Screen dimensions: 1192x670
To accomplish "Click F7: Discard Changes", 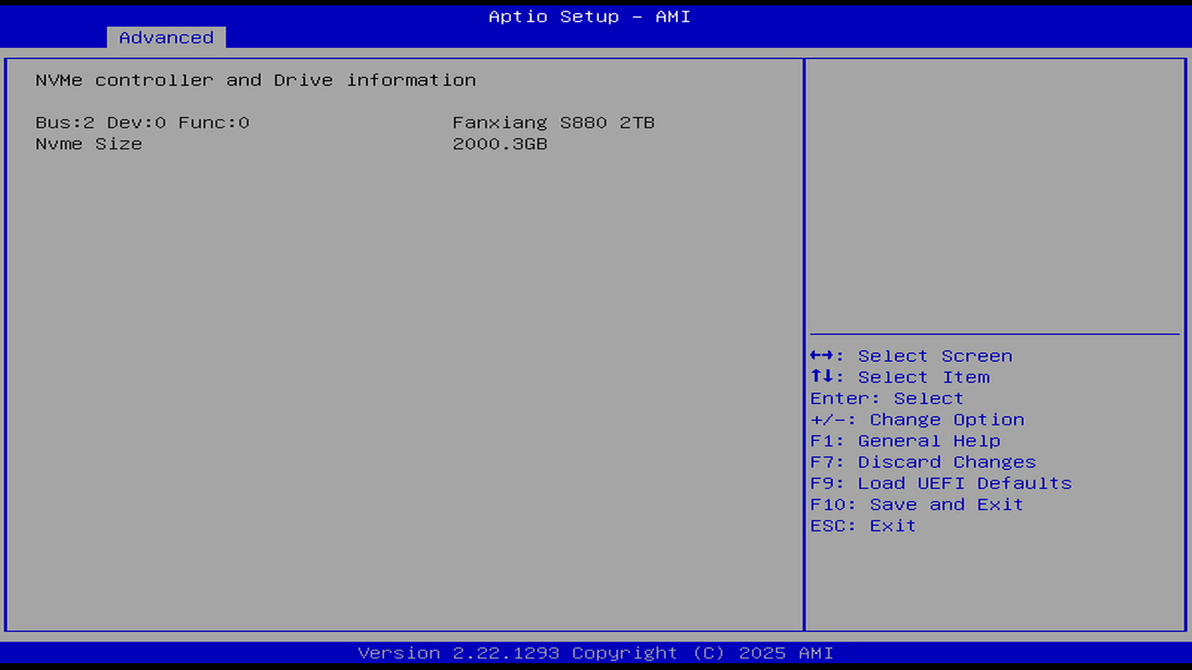I will point(923,462).
